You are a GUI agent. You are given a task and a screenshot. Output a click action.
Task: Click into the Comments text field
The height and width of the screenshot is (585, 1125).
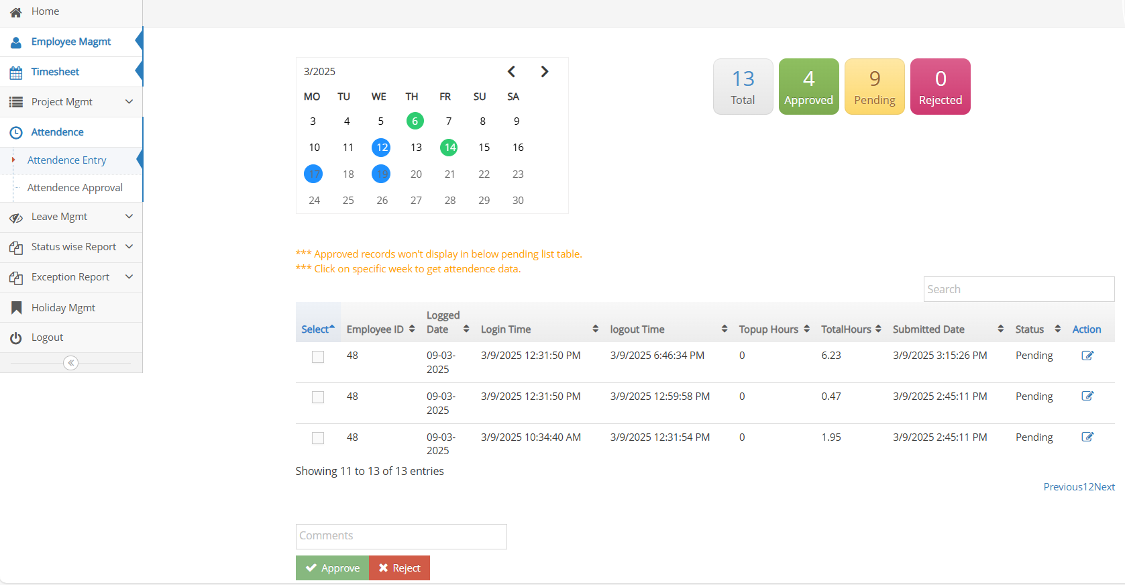click(x=401, y=536)
